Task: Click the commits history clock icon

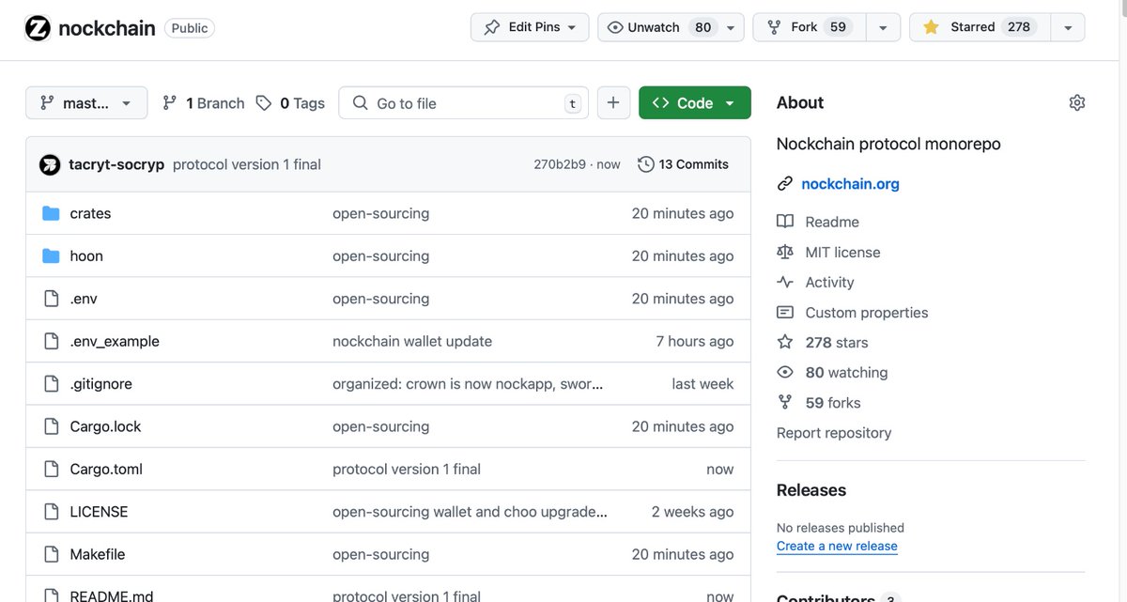Action: pyautogui.click(x=645, y=164)
